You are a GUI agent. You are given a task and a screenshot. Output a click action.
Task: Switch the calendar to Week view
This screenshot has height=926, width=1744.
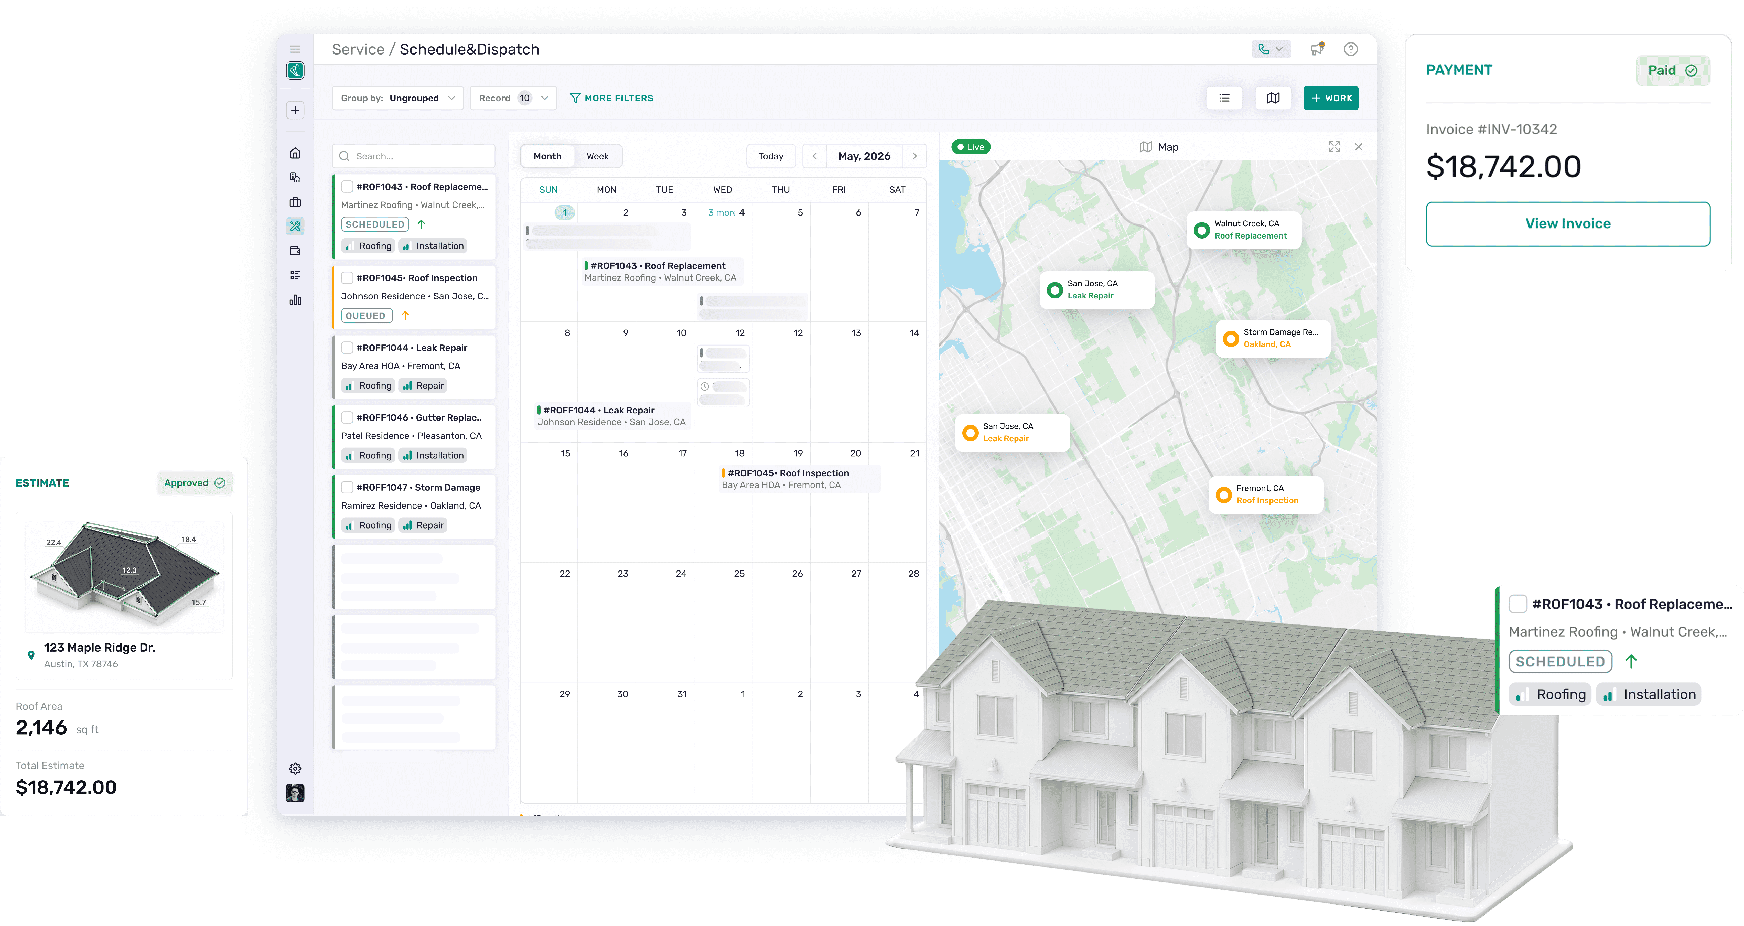(598, 156)
